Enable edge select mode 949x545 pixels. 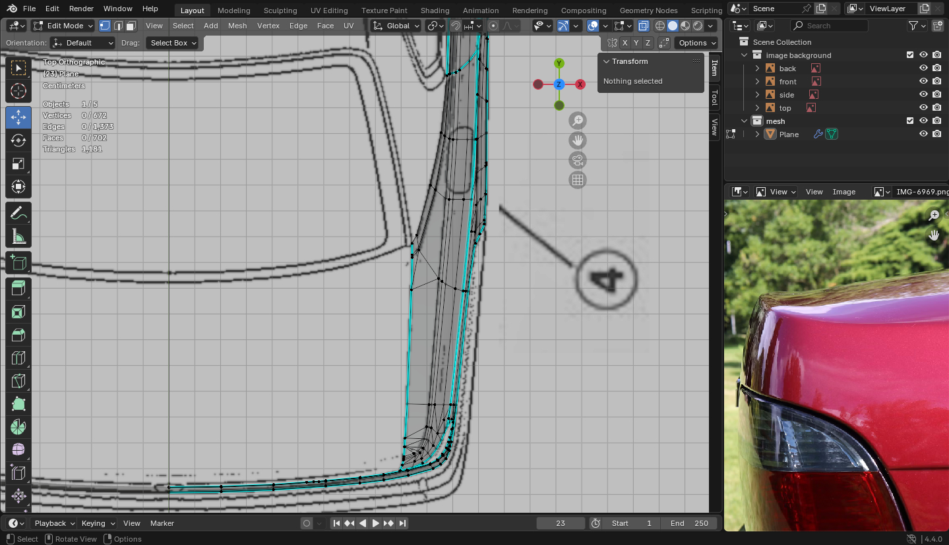point(118,26)
